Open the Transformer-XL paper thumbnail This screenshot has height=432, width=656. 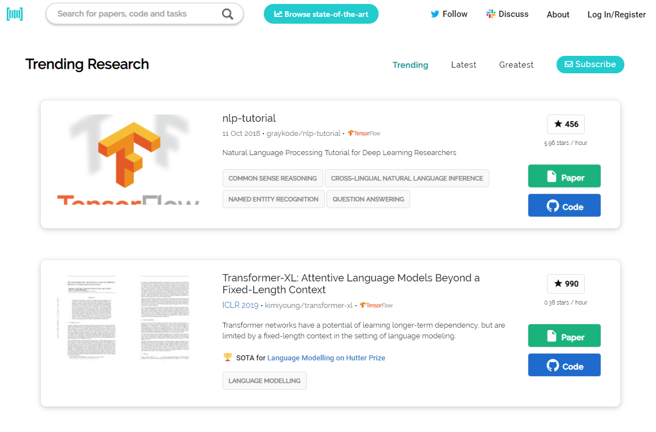click(x=128, y=318)
